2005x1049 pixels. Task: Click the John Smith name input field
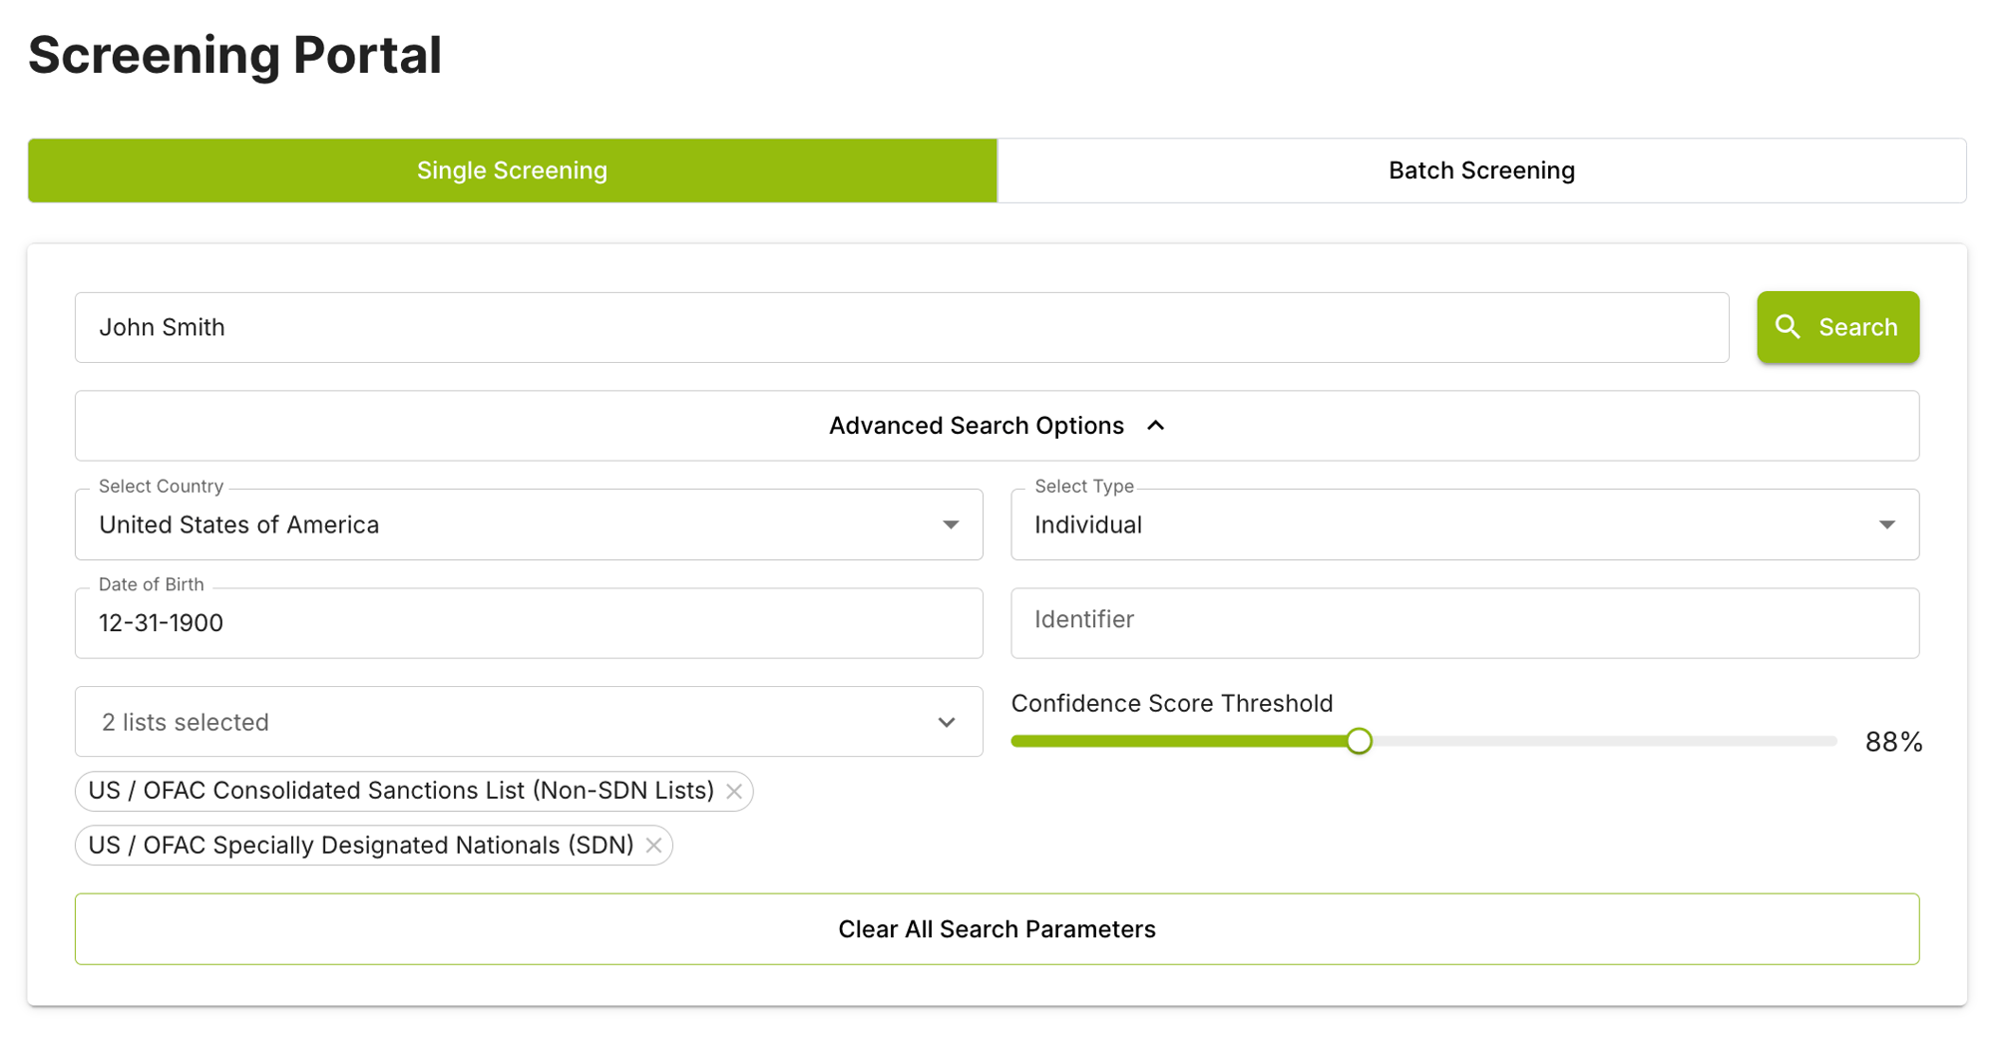902,327
